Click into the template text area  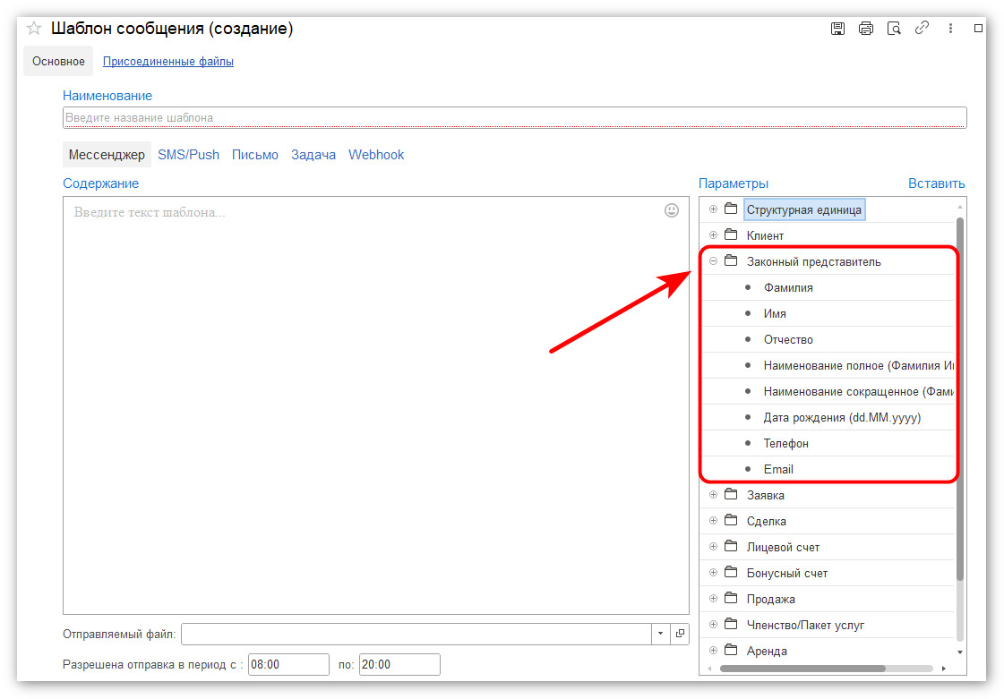pyautogui.click(x=376, y=405)
